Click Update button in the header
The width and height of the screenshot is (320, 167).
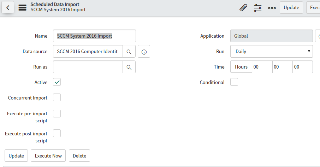[291, 7]
